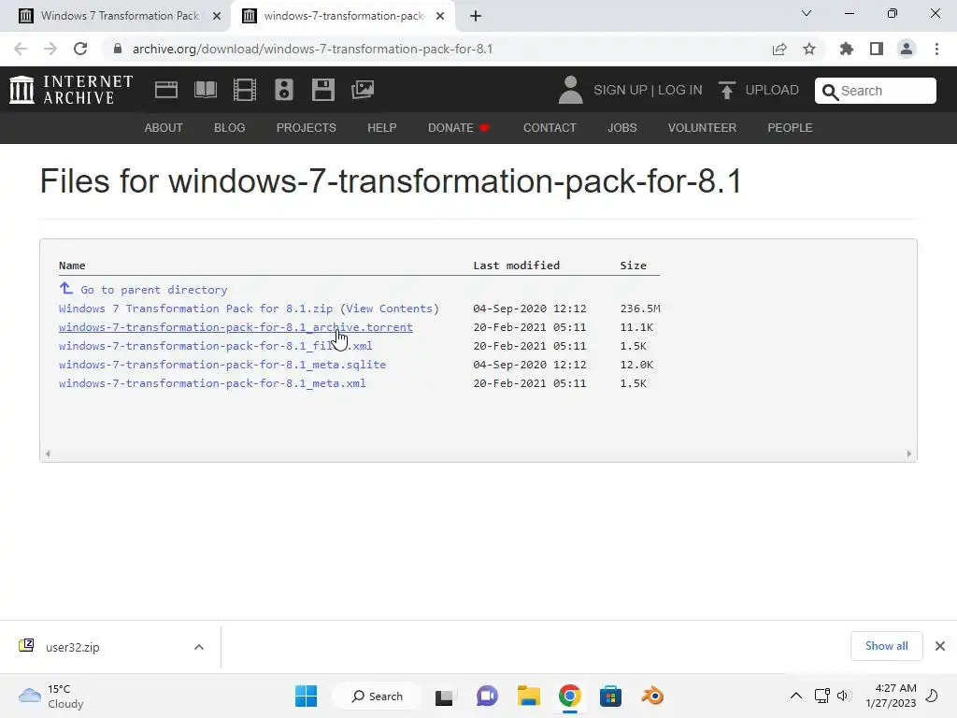The height and width of the screenshot is (718, 957).
Task: Download Windows 7 Transformation Pack for 8.1.zip
Action: point(196,309)
